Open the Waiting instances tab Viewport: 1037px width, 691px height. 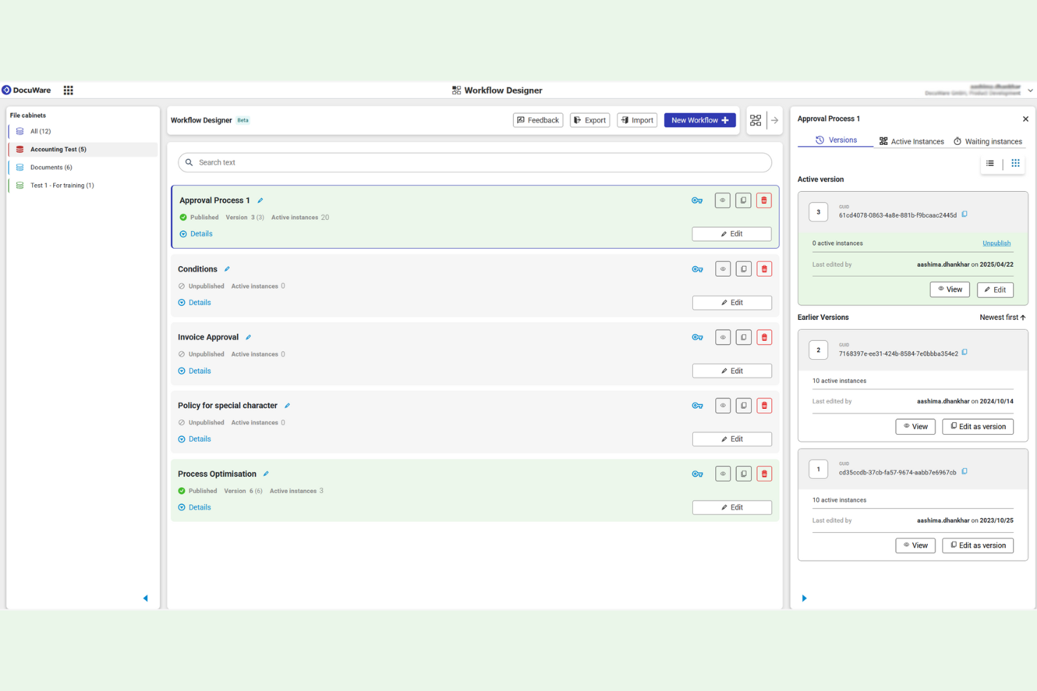point(988,141)
